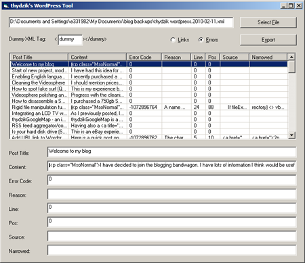Sort by Reason column header
This screenshot has width=305, height=263.
(176, 57)
